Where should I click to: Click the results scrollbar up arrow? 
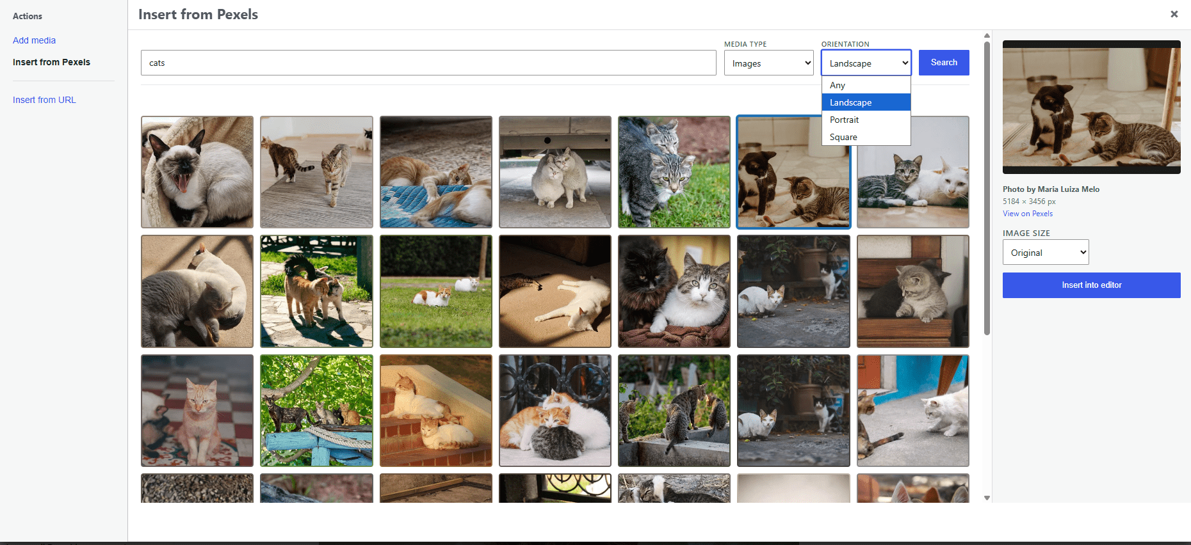coord(987,36)
